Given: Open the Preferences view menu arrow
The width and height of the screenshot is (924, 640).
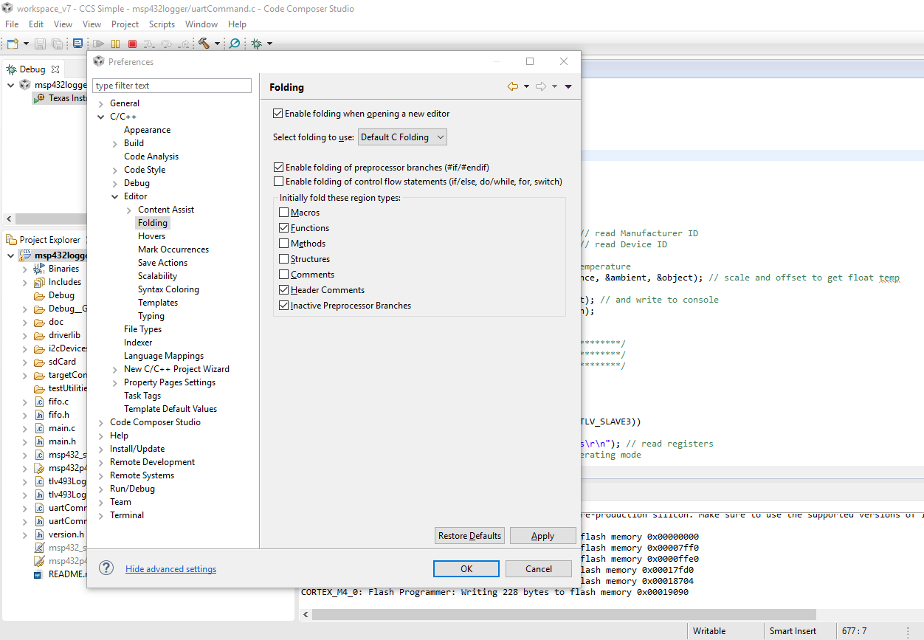Looking at the screenshot, I should pos(568,86).
